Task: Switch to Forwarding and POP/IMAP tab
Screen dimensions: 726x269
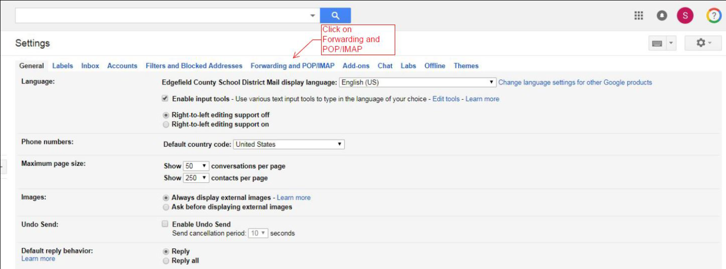Action: coord(293,66)
